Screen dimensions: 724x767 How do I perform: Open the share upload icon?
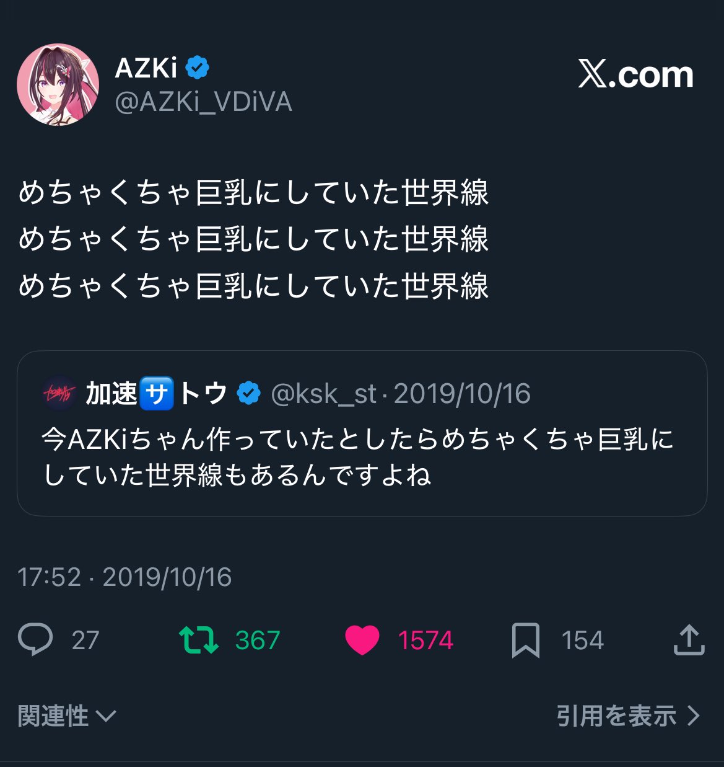coord(689,640)
